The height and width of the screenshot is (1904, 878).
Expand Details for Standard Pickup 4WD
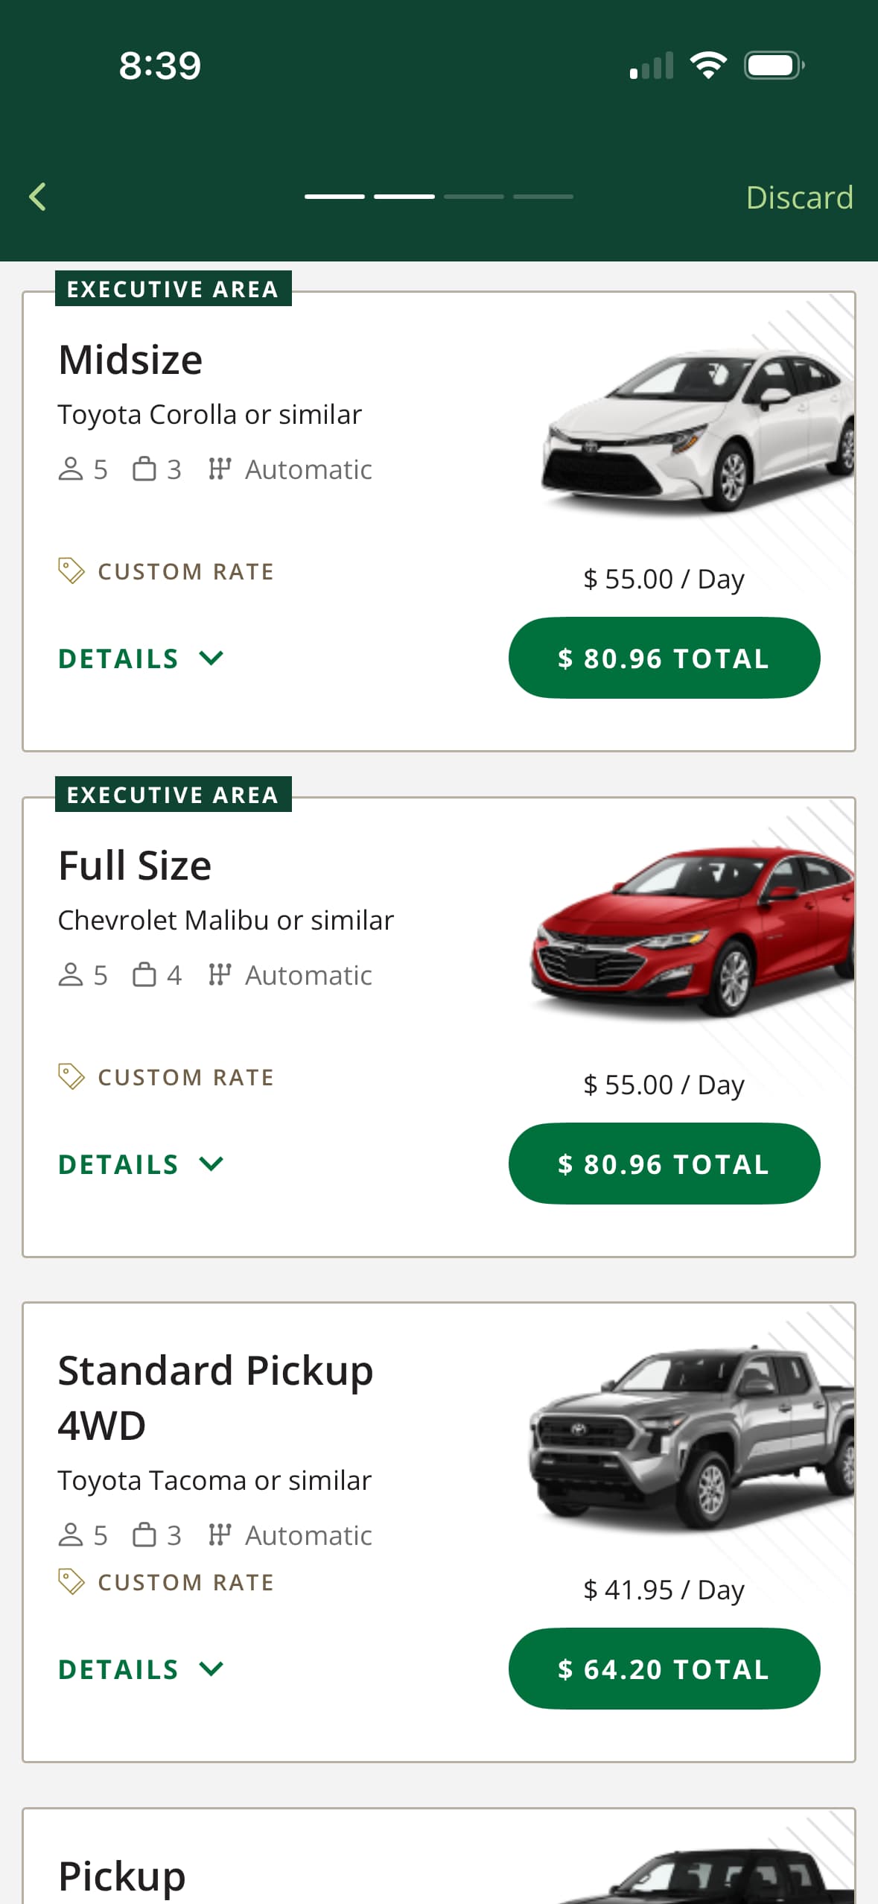(x=141, y=1669)
